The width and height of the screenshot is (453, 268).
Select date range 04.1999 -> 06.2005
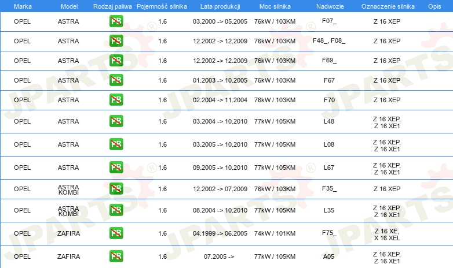pyautogui.click(x=220, y=233)
